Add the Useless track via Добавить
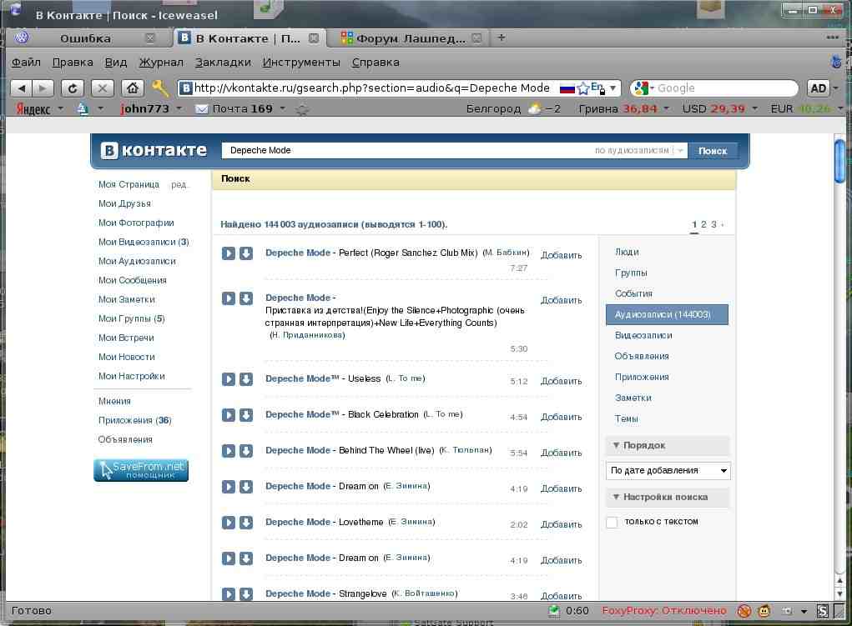Screen dimensions: 852x626 click(x=561, y=381)
